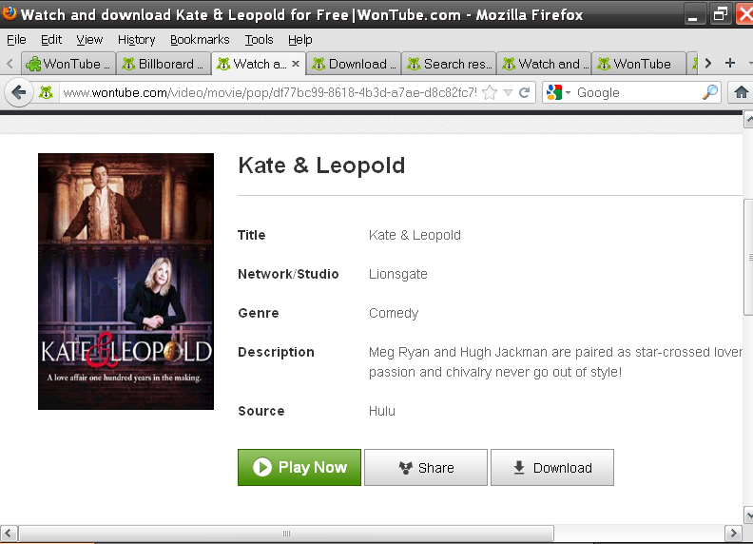Image resolution: width=753 pixels, height=544 pixels.
Task: Bookmark this page with the star icon
Action: (490, 92)
